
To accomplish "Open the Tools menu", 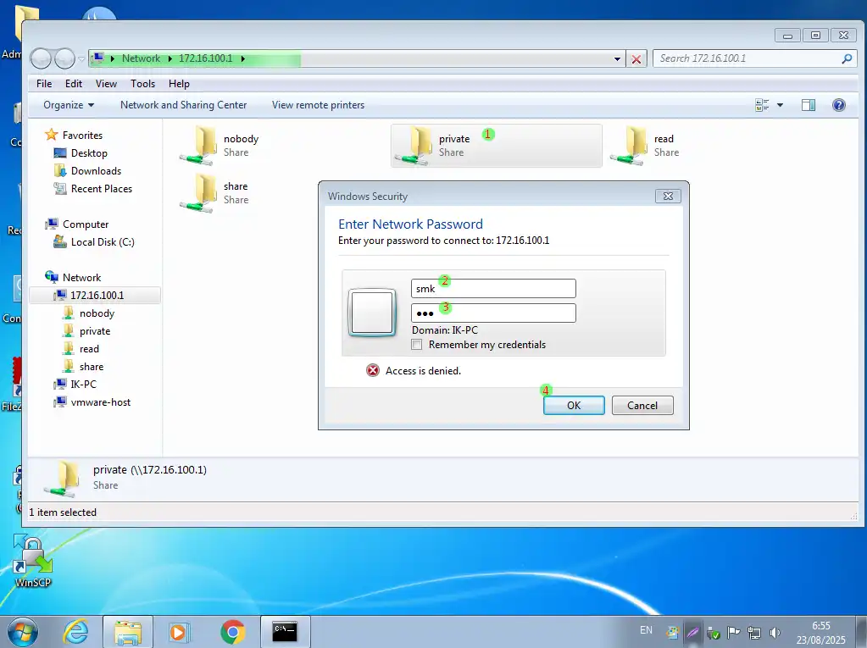I will tap(142, 84).
